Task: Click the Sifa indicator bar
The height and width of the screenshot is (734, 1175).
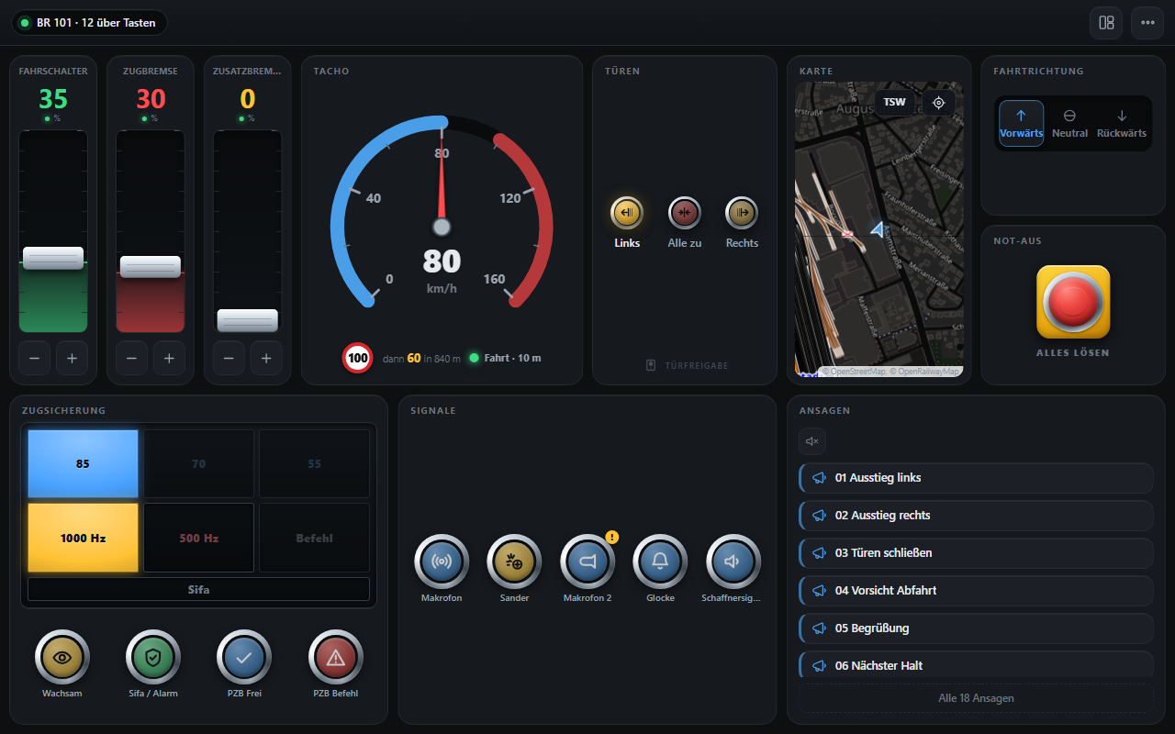Action: pyautogui.click(x=198, y=589)
